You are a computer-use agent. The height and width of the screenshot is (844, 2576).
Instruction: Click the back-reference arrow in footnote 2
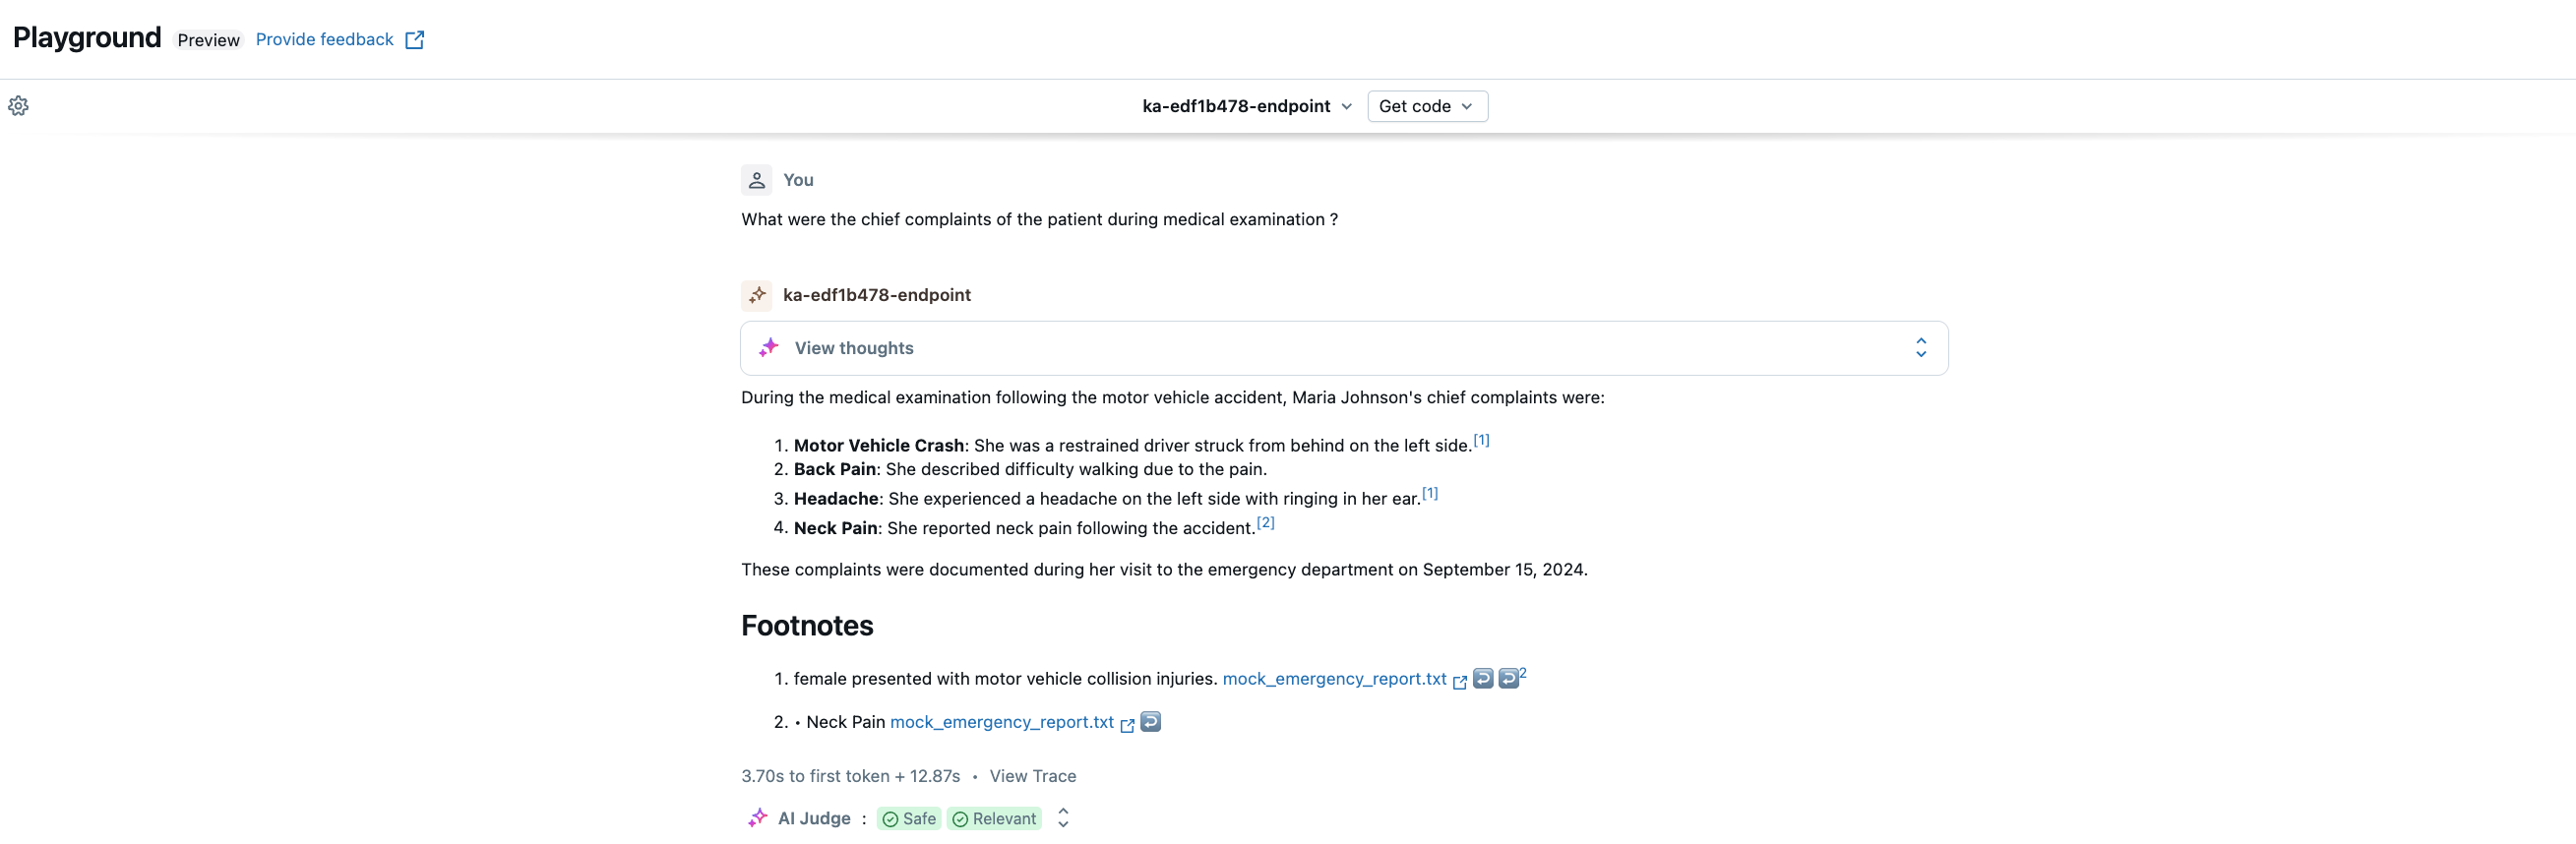tap(1150, 722)
